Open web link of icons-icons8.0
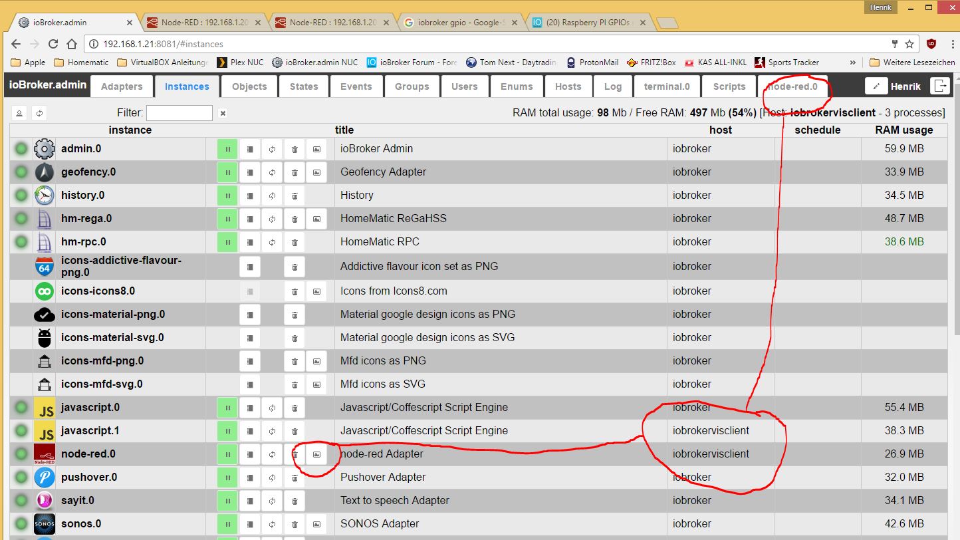The image size is (960, 540). 316,291
